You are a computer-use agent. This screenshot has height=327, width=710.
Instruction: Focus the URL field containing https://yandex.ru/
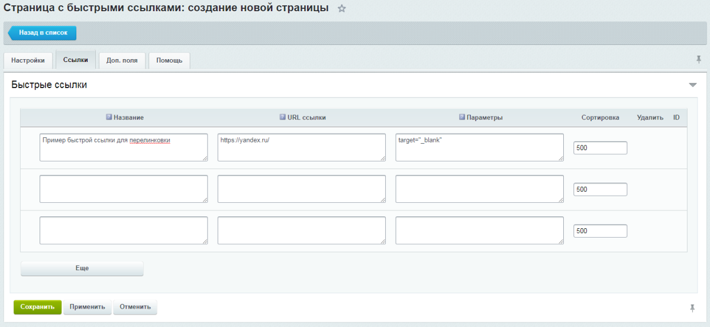pyautogui.click(x=302, y=147)
